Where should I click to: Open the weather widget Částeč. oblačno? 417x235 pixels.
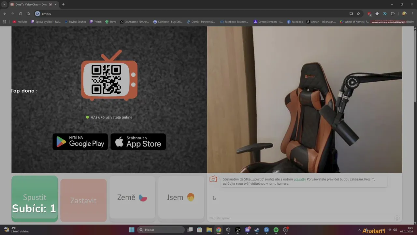coord(16,230)
